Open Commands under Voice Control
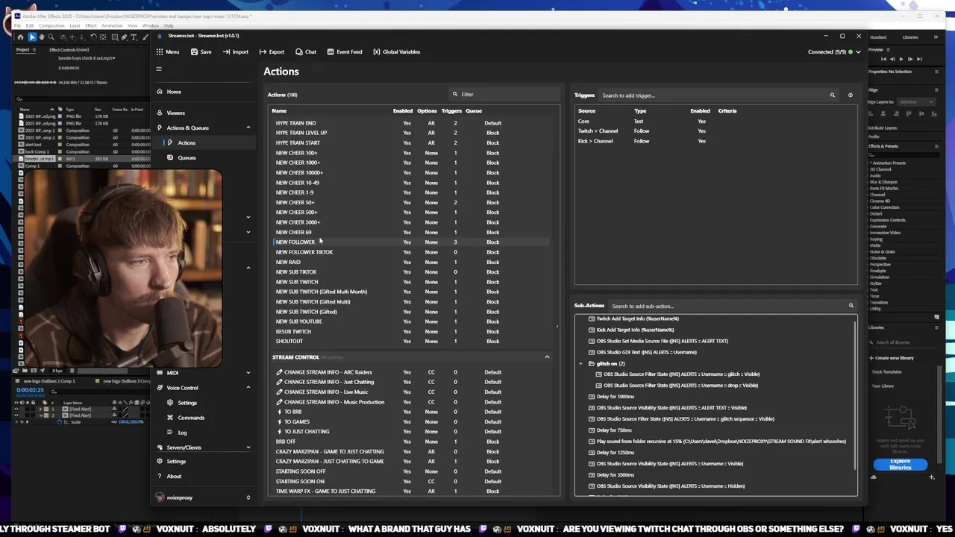Viewport: 955px width, 537px height. coord(191,418)
